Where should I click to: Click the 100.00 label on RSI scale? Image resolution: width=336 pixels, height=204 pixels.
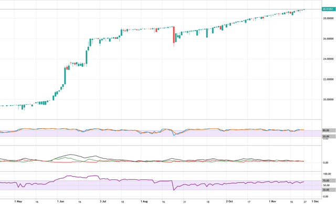click(327, 174)
